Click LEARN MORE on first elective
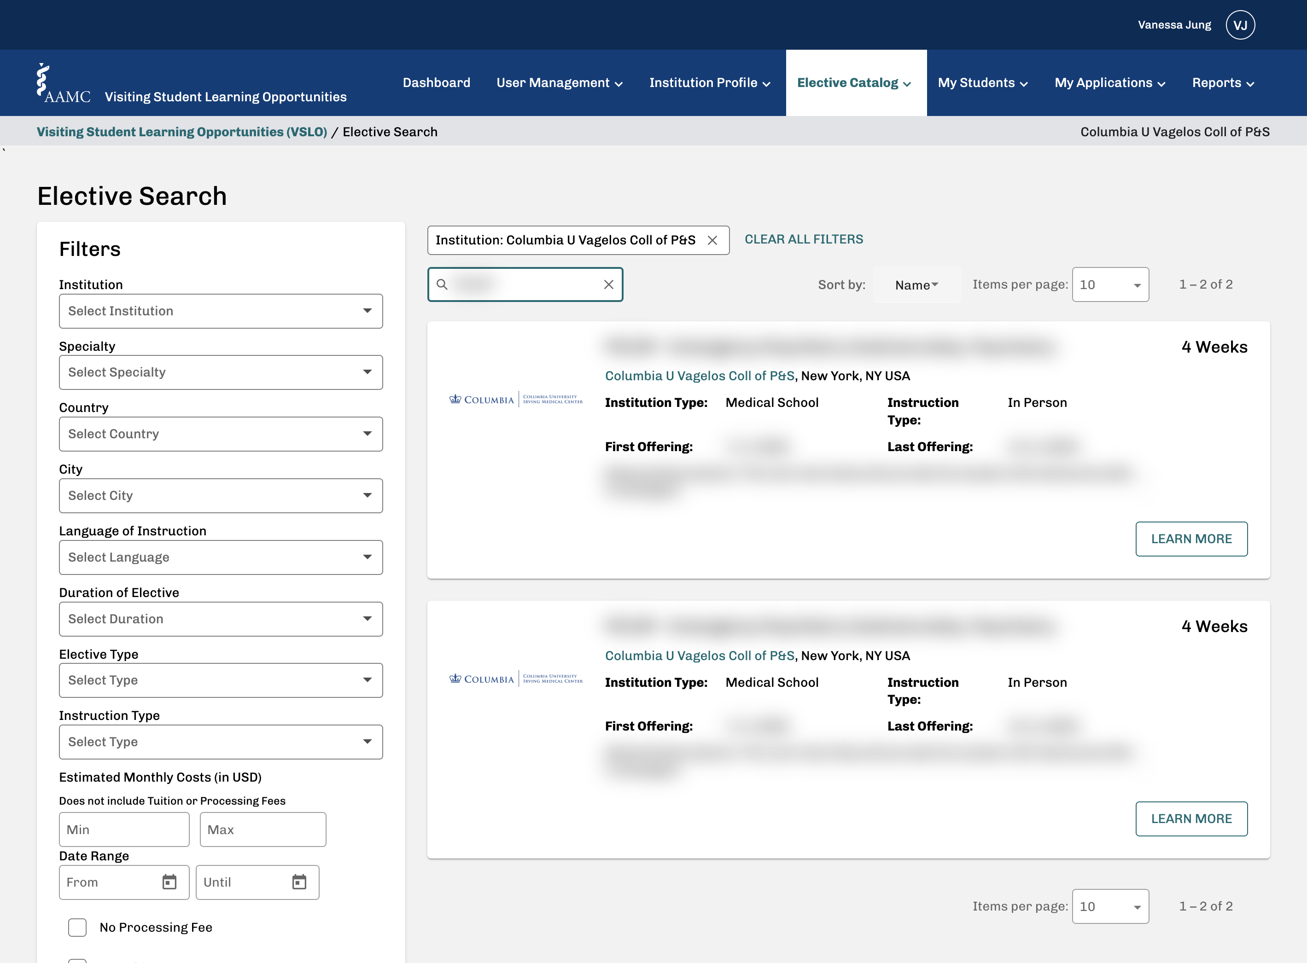This screenshot has width=1307, height=963. point(1191,539)
